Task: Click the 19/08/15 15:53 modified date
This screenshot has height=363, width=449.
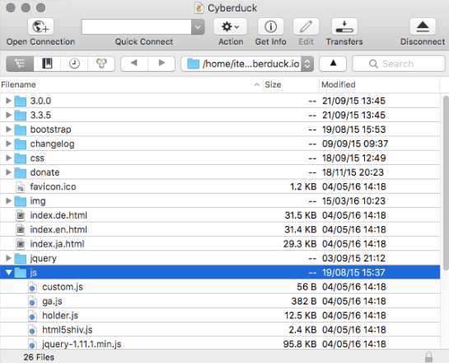Action: pyautogui.click(x=354, y=130)
